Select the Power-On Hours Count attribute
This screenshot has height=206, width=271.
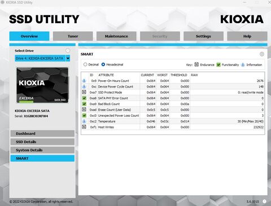click(113, 81)
